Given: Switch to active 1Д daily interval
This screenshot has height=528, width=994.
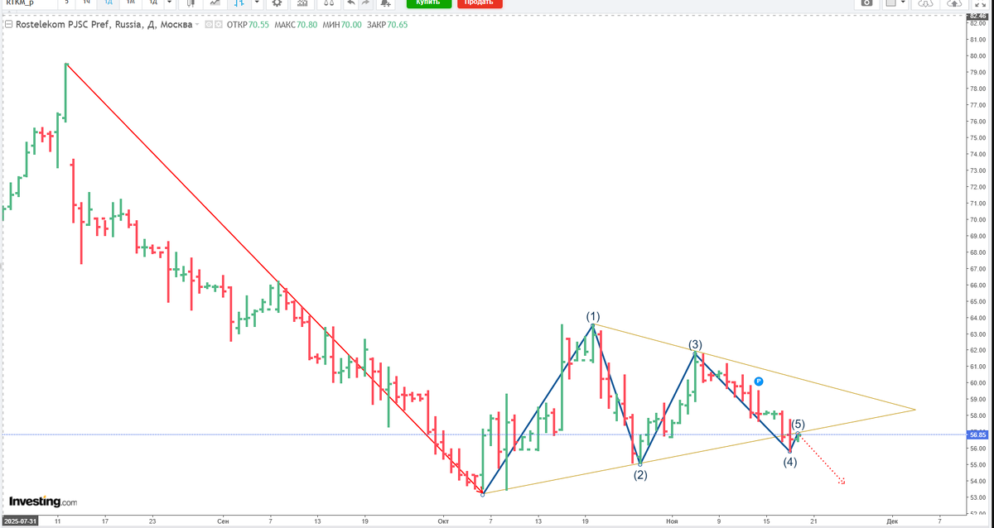Looking at the screenshot, I should pos(108,3).
